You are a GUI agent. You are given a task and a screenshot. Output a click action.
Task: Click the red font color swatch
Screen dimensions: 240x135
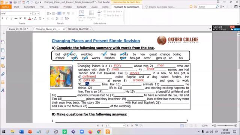[x=30, y=18]
